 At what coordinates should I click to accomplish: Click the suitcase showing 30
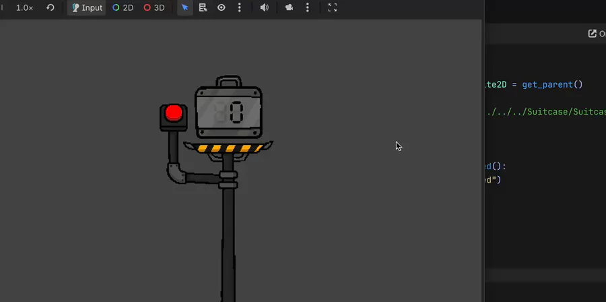229,107
